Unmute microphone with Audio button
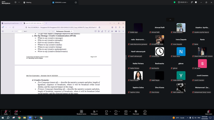 click(x=6, y=112)
